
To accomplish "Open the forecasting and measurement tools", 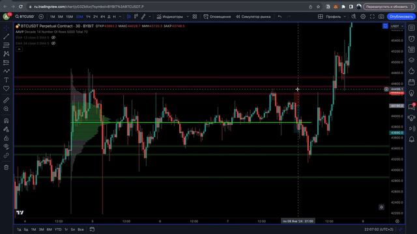I will (6, 62).
